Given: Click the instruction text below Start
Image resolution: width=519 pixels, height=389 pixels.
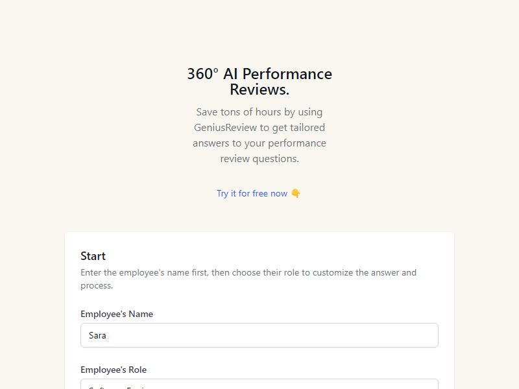Looking at the screenshot, I should (x=248, y=272).
